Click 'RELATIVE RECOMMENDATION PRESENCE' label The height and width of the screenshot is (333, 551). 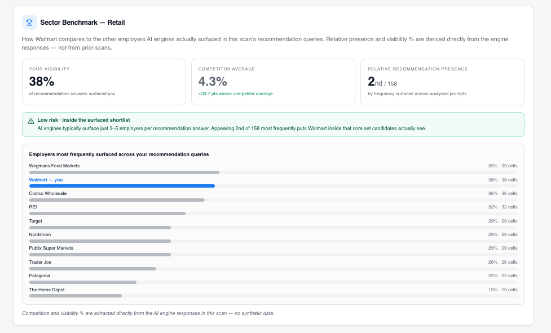click(418, 69)
